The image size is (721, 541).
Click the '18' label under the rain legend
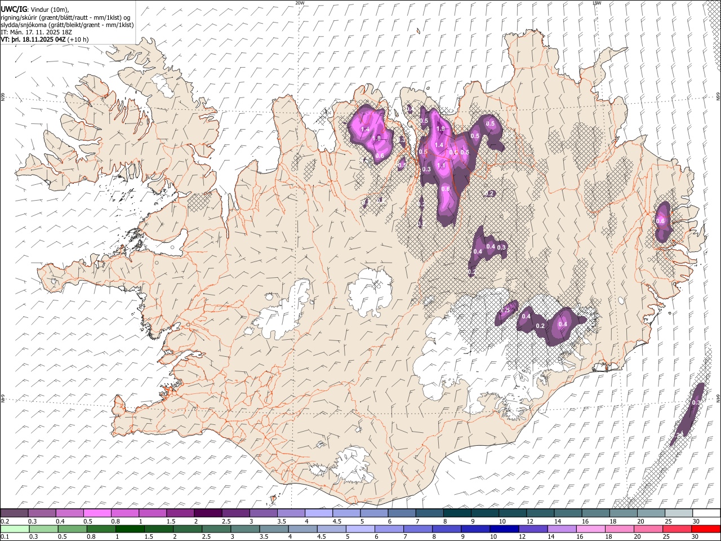(609, 537)
